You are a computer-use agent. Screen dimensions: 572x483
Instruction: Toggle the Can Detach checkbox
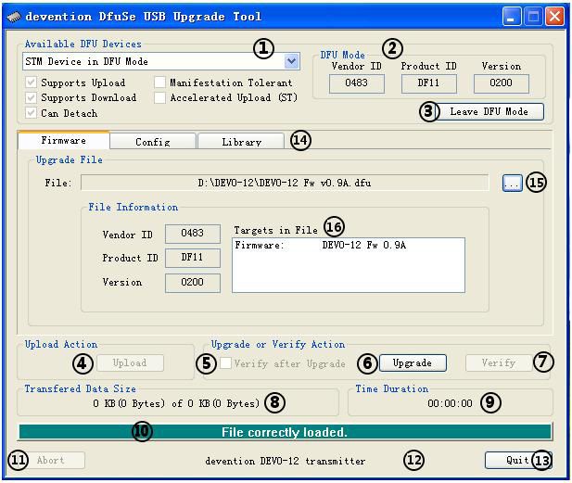click(31, 113)
